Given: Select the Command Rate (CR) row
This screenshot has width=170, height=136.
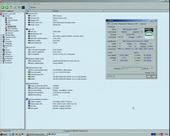Looking at the screenshot, I should [x=41, y=74].
